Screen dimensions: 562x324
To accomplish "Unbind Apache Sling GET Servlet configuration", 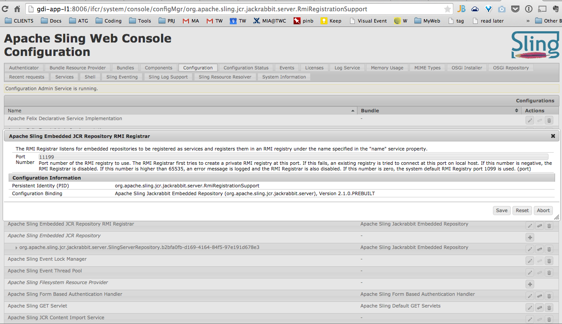I will (539, 308).
